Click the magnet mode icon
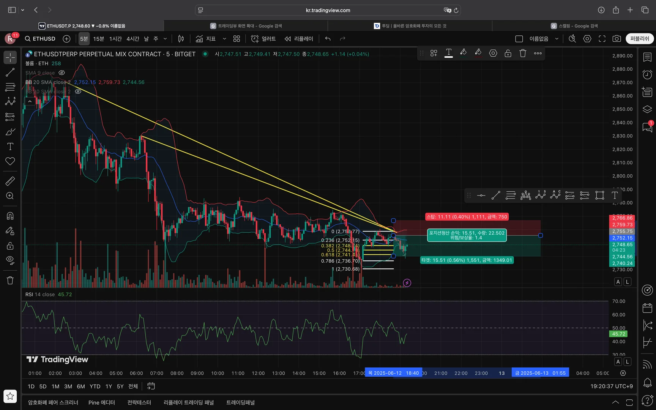The height and width of the screenshot is (410, 656). (x=10, y=216)
